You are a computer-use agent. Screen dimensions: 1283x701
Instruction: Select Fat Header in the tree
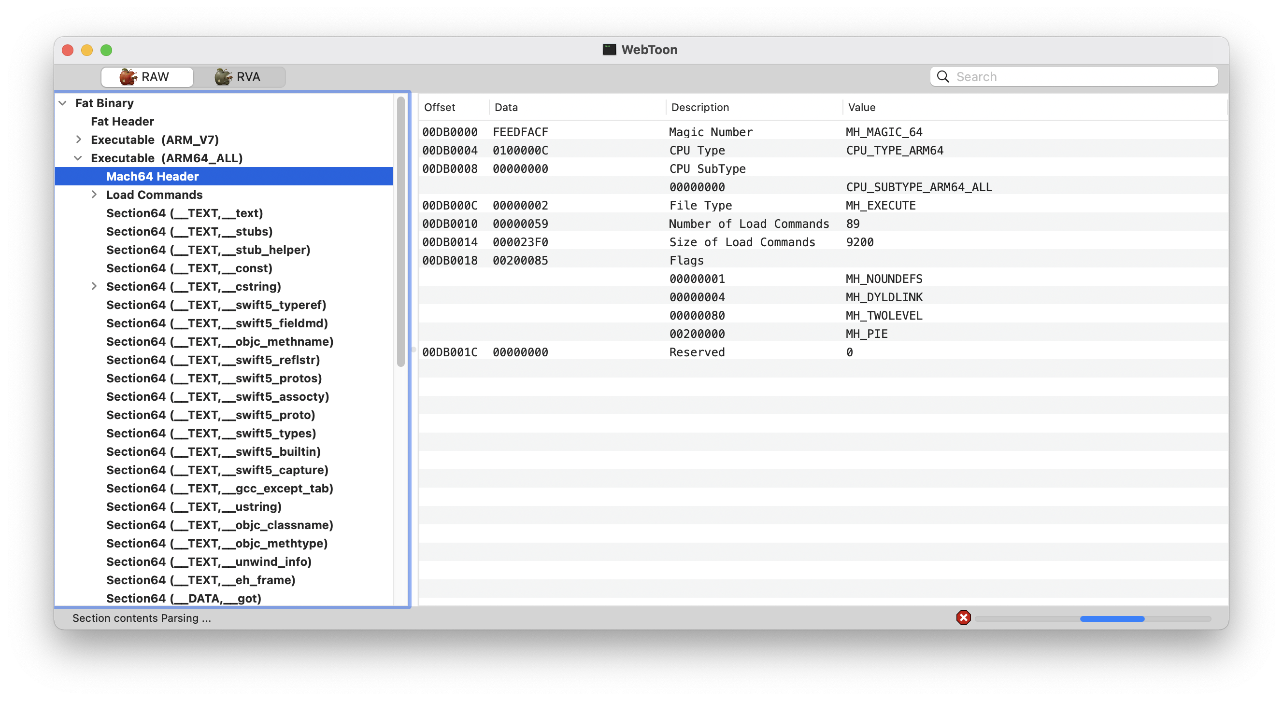[122, 122]
